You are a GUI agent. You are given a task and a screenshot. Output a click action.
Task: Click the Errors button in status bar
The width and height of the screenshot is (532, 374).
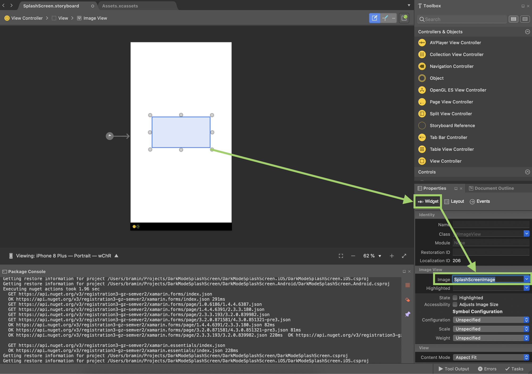[x=487, y=369]
